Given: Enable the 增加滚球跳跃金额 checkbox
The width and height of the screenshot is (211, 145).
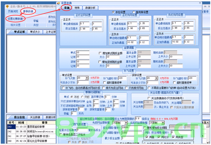Looking at the screenshot, I should tap(100, 62).
